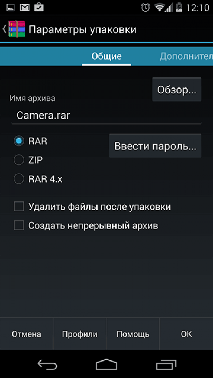Image resolution: width=213 pixels, height=378 pixels.
Task: Tap the Android back navigation button
Action: 47,364
